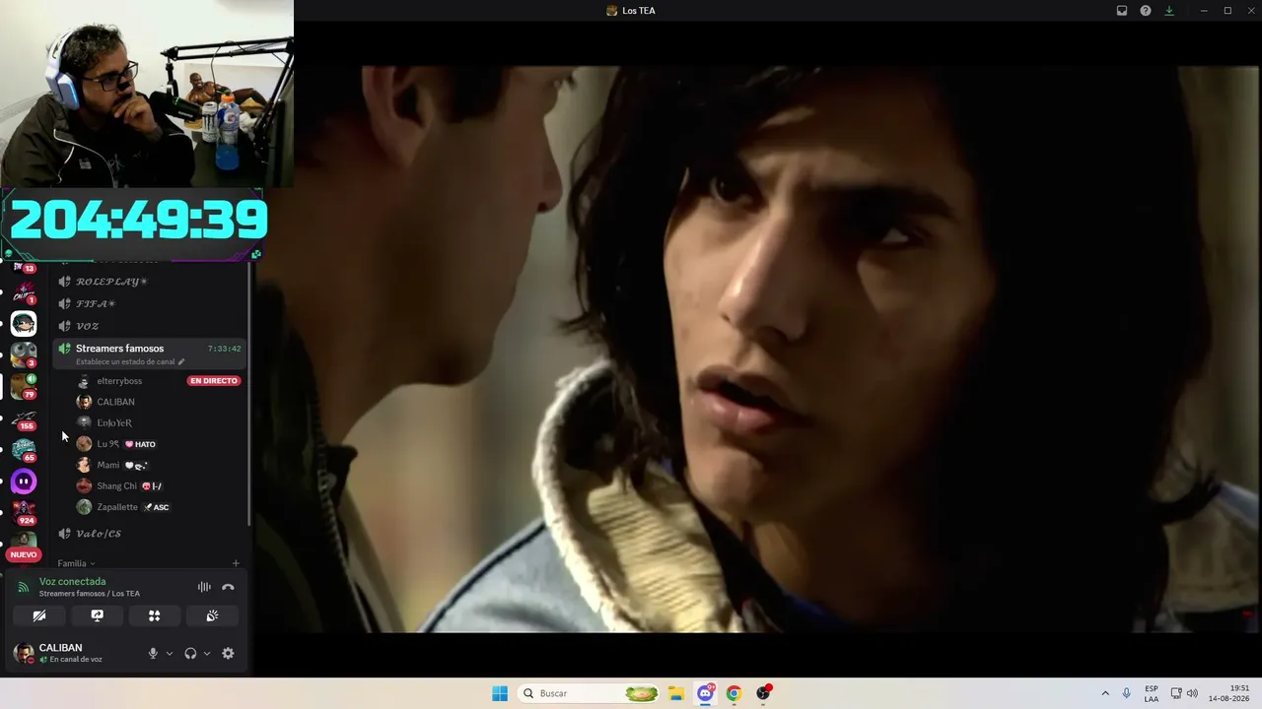Open server icon with 1 notification

click(24, 292)
